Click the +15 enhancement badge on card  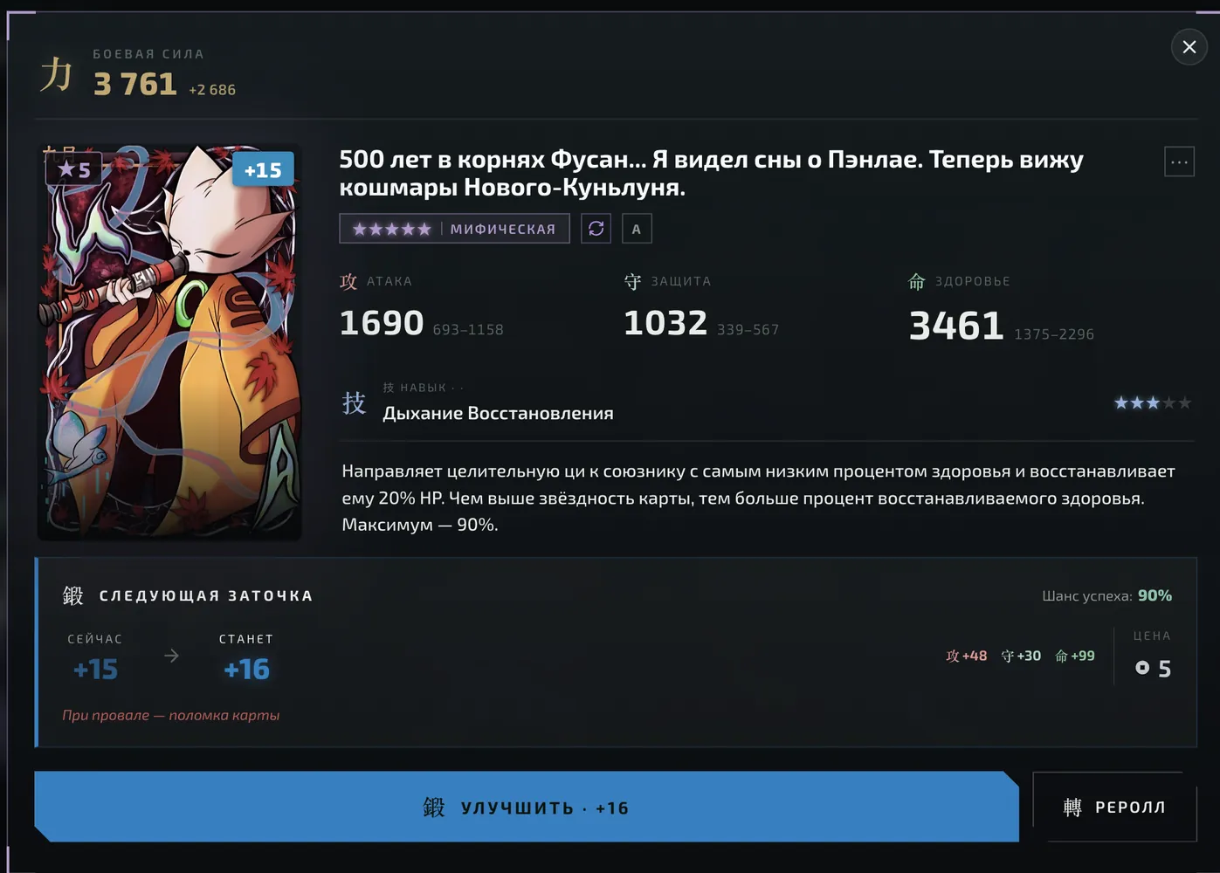tap(263, 170)
